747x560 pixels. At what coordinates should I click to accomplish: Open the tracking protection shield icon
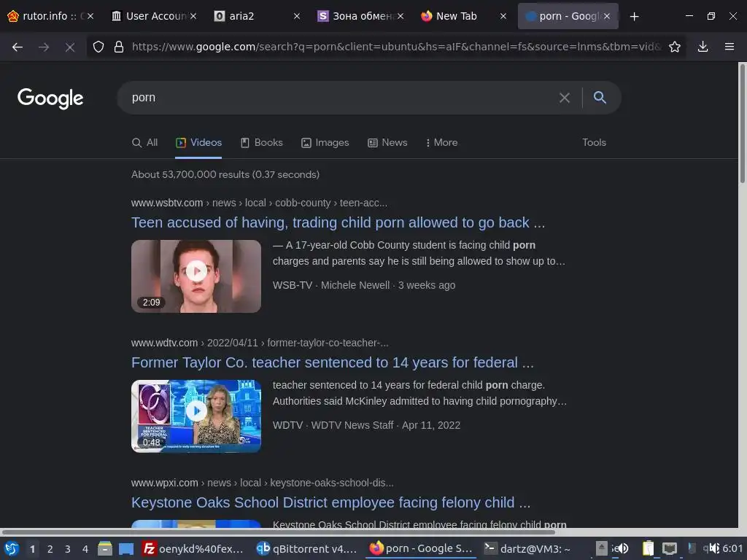[x=98, y=47]
